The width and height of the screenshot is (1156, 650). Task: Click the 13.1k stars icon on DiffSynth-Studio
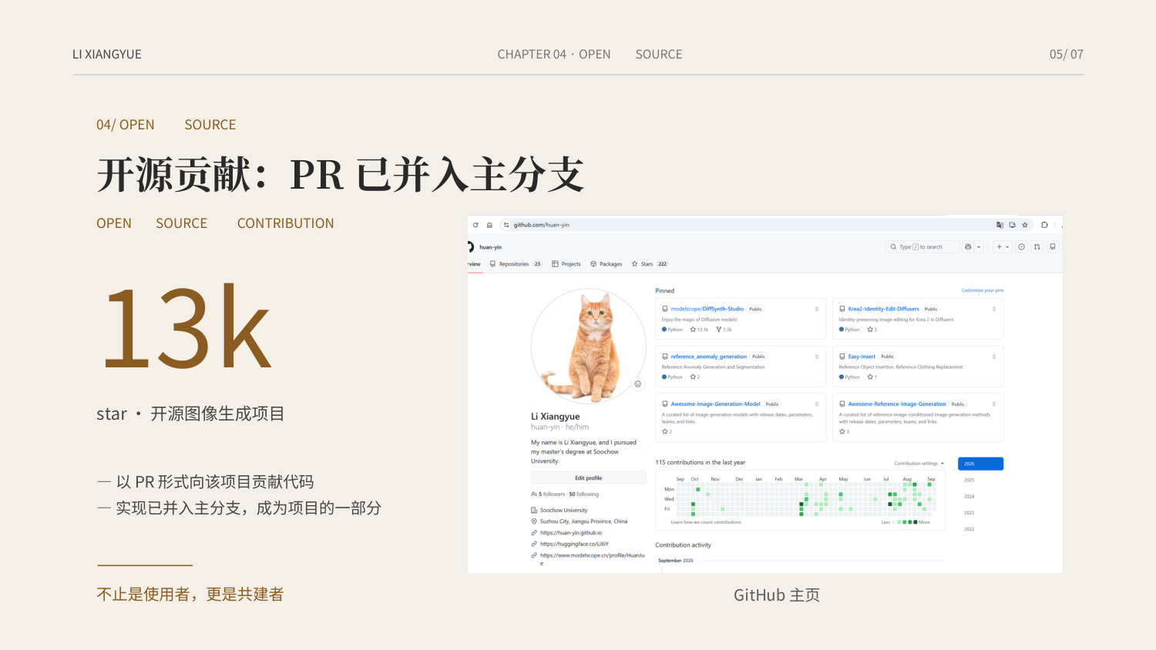click(693, 330)
